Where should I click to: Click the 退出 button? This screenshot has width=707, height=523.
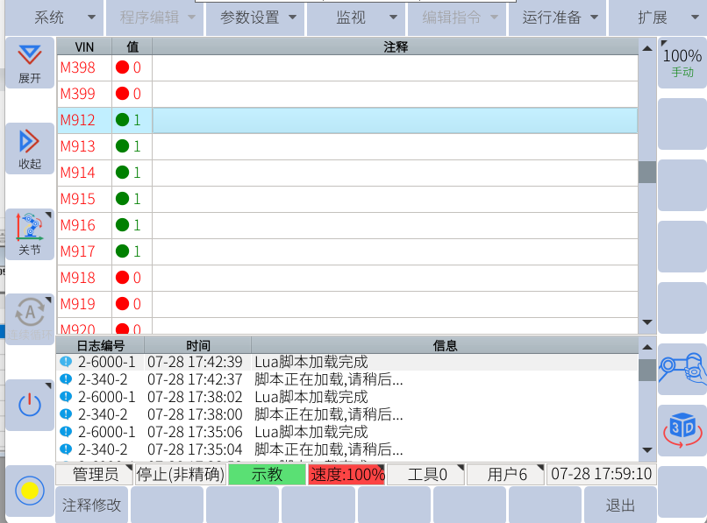619,505
